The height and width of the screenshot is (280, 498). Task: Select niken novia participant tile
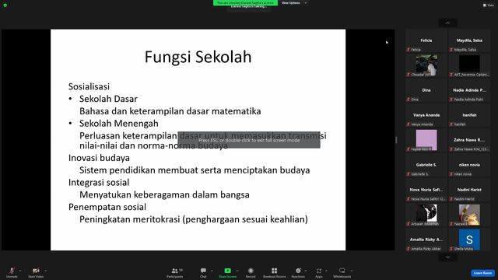[469, 165]
